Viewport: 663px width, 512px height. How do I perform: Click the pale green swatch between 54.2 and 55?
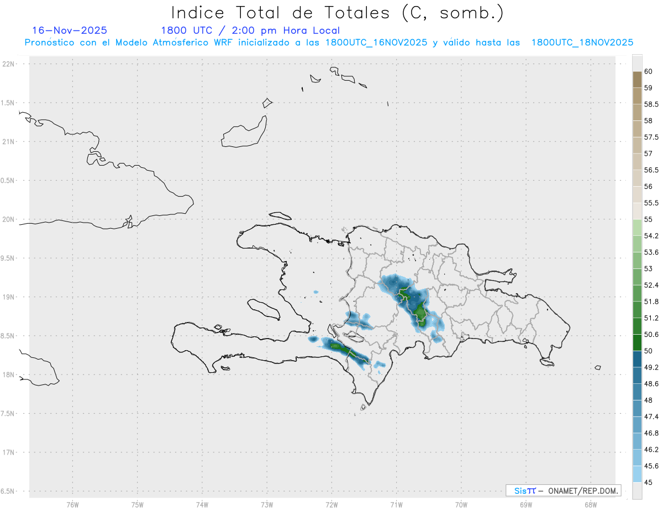(637, 228)
